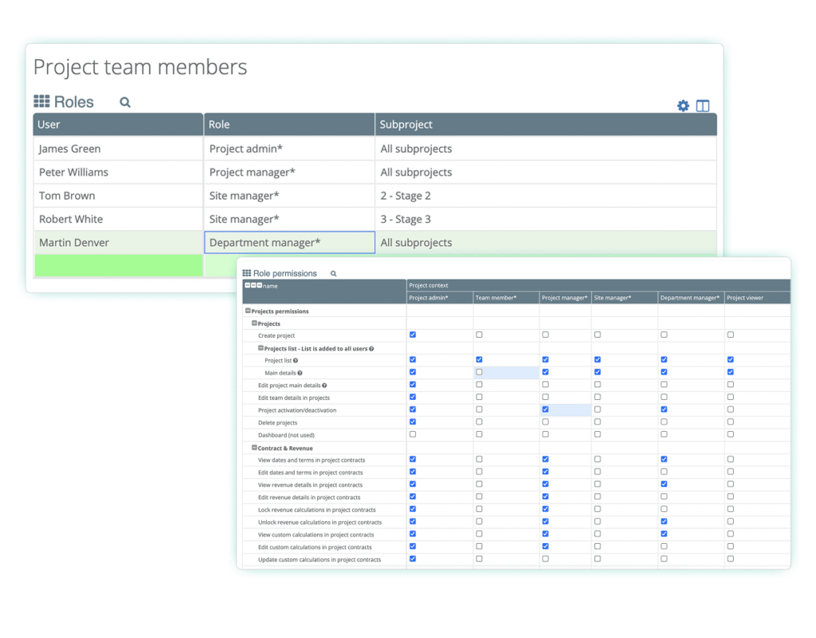Uncheck Create project for Project admin
Screen dimensions: 816x638
pyautogui.click(x=412, y=335)
